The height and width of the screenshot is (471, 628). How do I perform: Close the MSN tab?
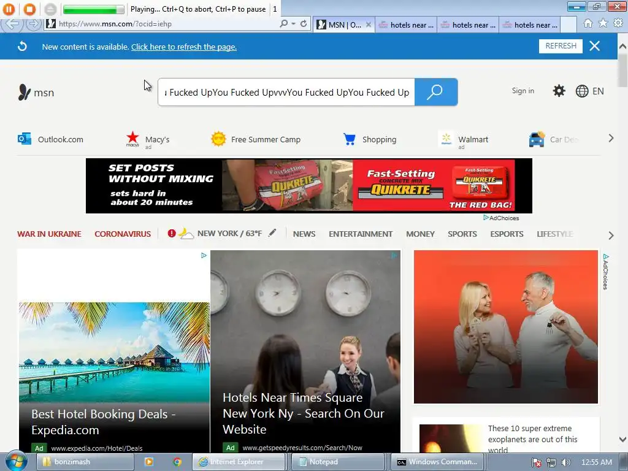pyautogui.click(x=369, y=25)
